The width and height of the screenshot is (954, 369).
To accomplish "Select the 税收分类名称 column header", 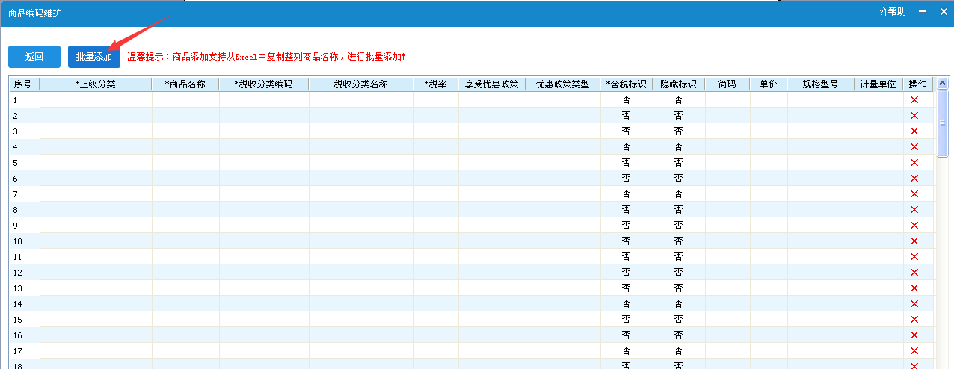I will (361, 84).
